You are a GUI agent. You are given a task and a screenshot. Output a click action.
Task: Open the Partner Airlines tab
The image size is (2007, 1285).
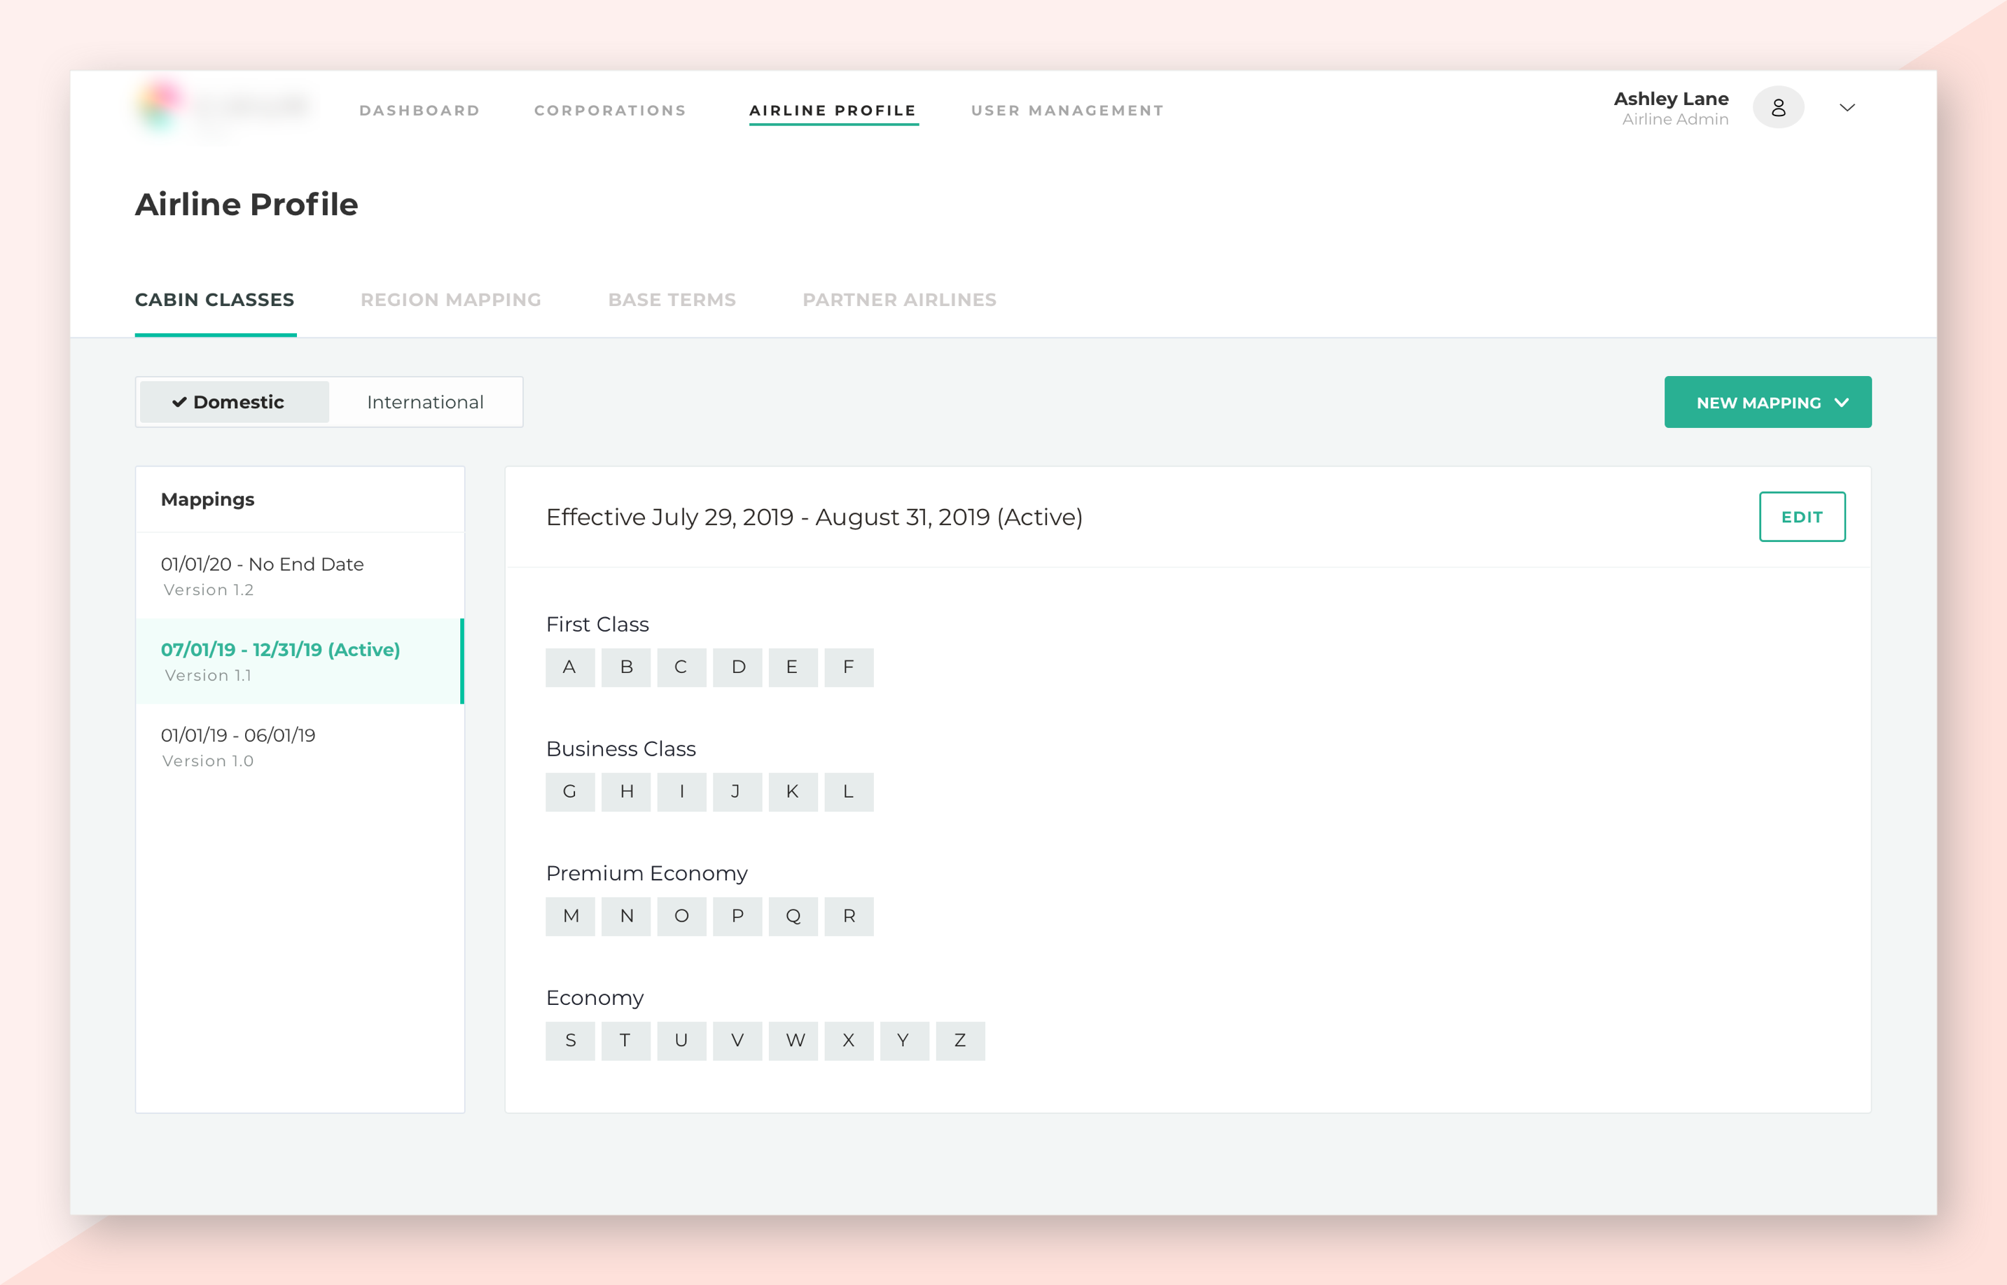coord(899,300)
